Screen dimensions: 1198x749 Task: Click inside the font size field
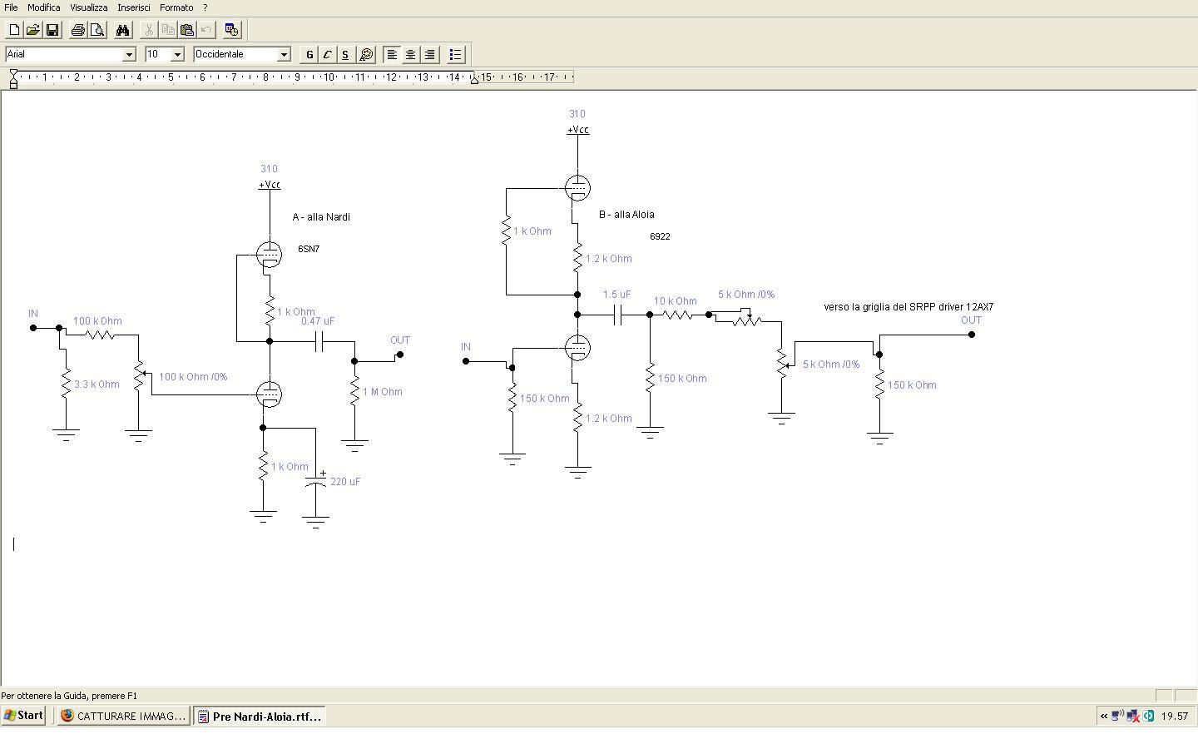tap(158, 54)
